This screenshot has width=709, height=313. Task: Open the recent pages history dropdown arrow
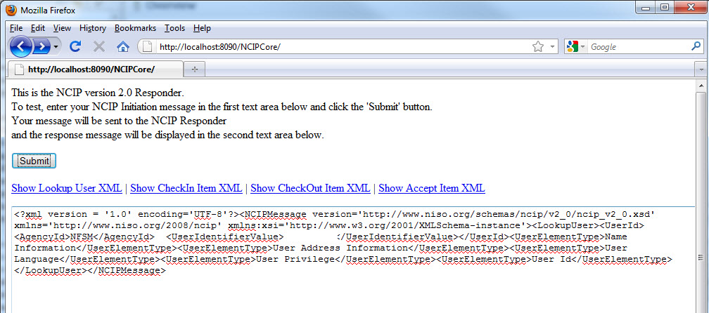(56, 46)
